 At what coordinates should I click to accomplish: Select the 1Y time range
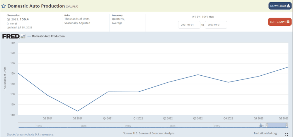[193, 17]
